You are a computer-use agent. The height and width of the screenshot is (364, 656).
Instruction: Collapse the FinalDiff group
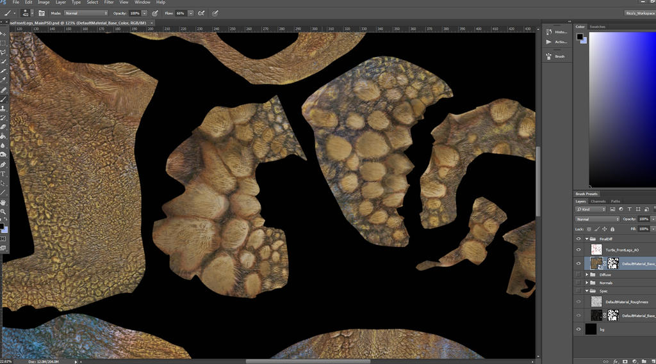tap(587, 239)
